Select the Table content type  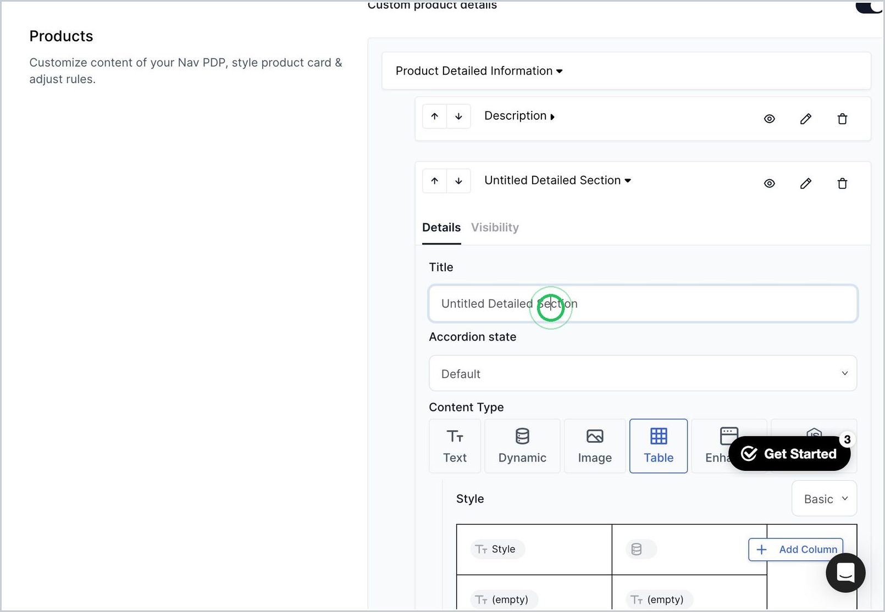click(x=659, y=446)
